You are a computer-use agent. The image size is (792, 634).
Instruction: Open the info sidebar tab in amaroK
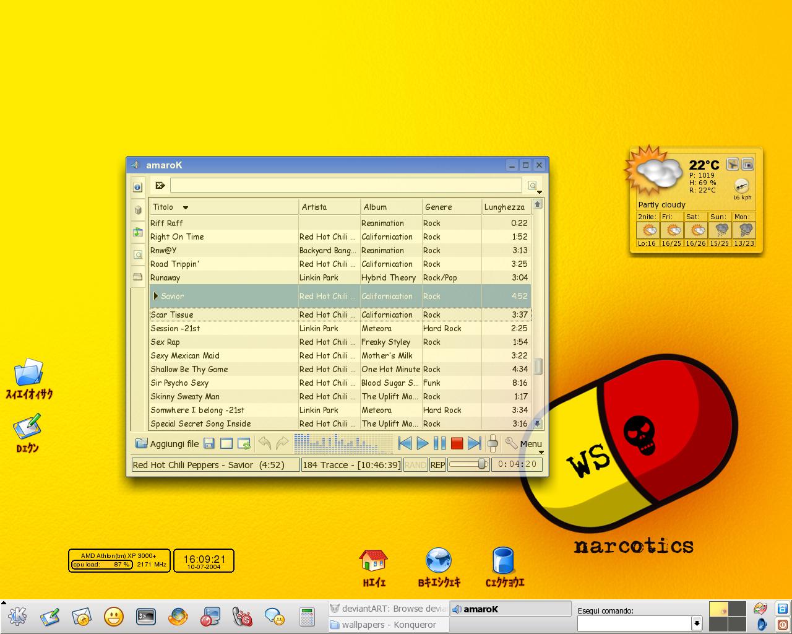click(137, 186)
